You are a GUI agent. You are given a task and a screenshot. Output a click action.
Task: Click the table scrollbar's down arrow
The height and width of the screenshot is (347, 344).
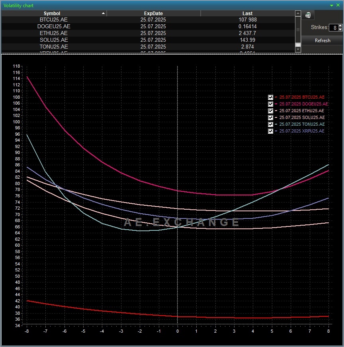pos(298,50)
